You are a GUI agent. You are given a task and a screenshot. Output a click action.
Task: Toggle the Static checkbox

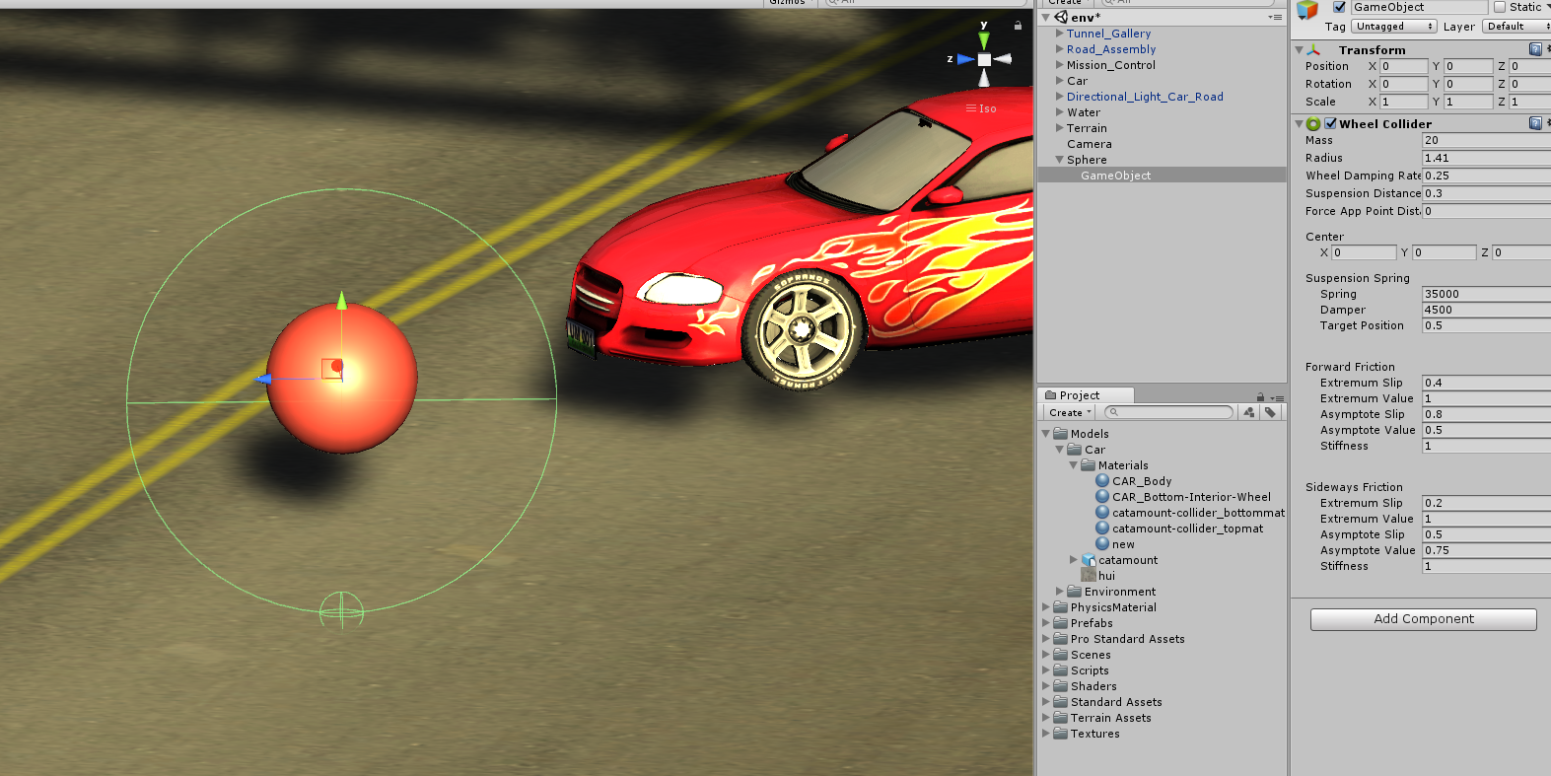tap(1500, 7)
